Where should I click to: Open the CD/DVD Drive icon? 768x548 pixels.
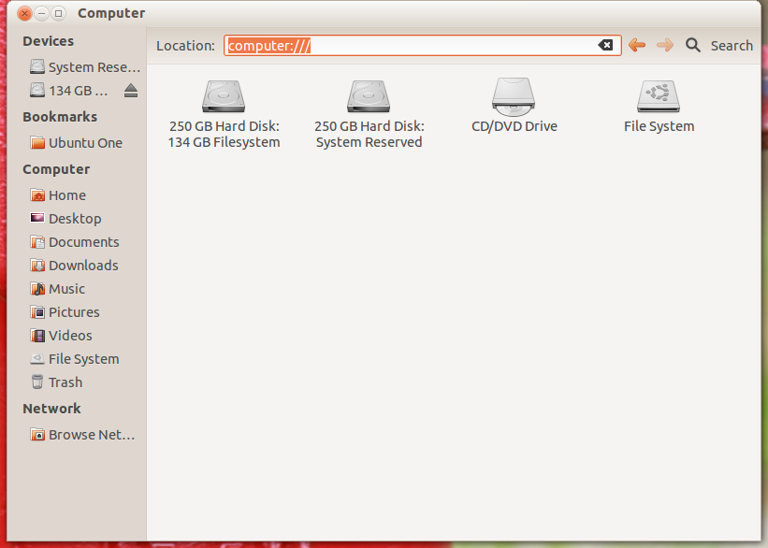tap(514, 95)
